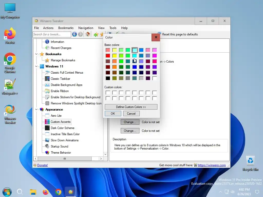Open Firefox desktop shortcut
263x197 pixels.
pyautogui.click(x=10, y=35)
